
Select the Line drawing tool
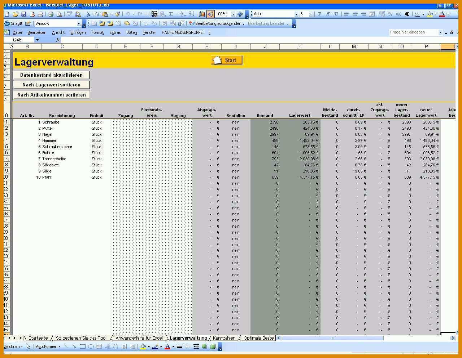tap(66, 346)
